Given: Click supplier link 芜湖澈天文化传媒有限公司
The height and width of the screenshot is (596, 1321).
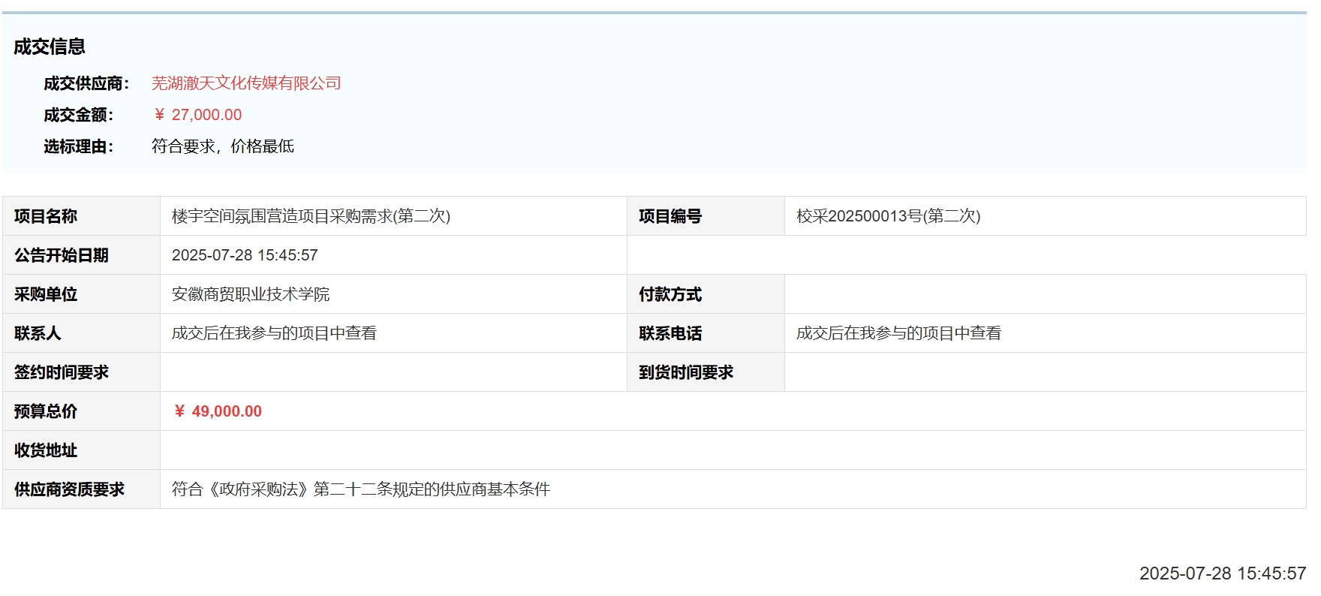Looking at the screenshot, I should 246,83.
